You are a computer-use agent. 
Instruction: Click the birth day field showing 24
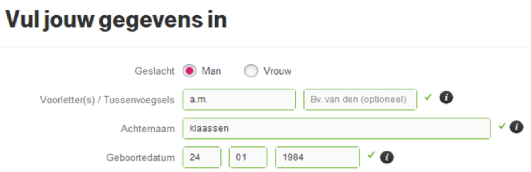pos(201,157)
